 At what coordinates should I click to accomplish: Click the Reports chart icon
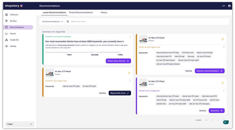[x=7, y=34]
